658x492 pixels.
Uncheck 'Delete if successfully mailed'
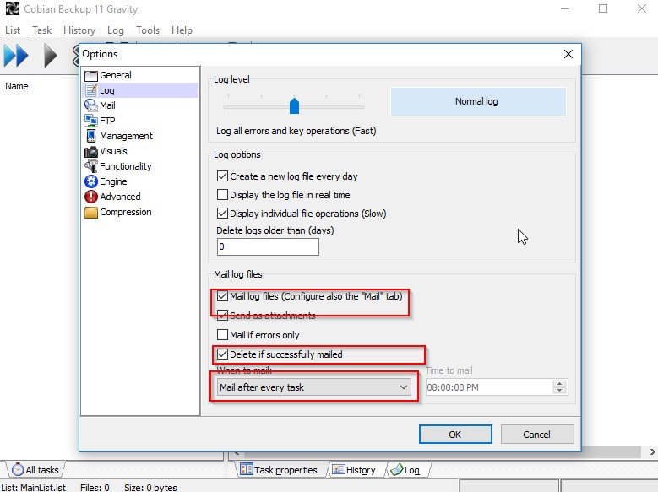[x=223, y=354]
